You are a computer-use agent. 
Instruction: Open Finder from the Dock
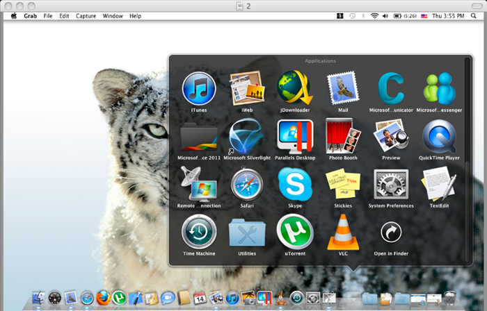coord(38,299)
